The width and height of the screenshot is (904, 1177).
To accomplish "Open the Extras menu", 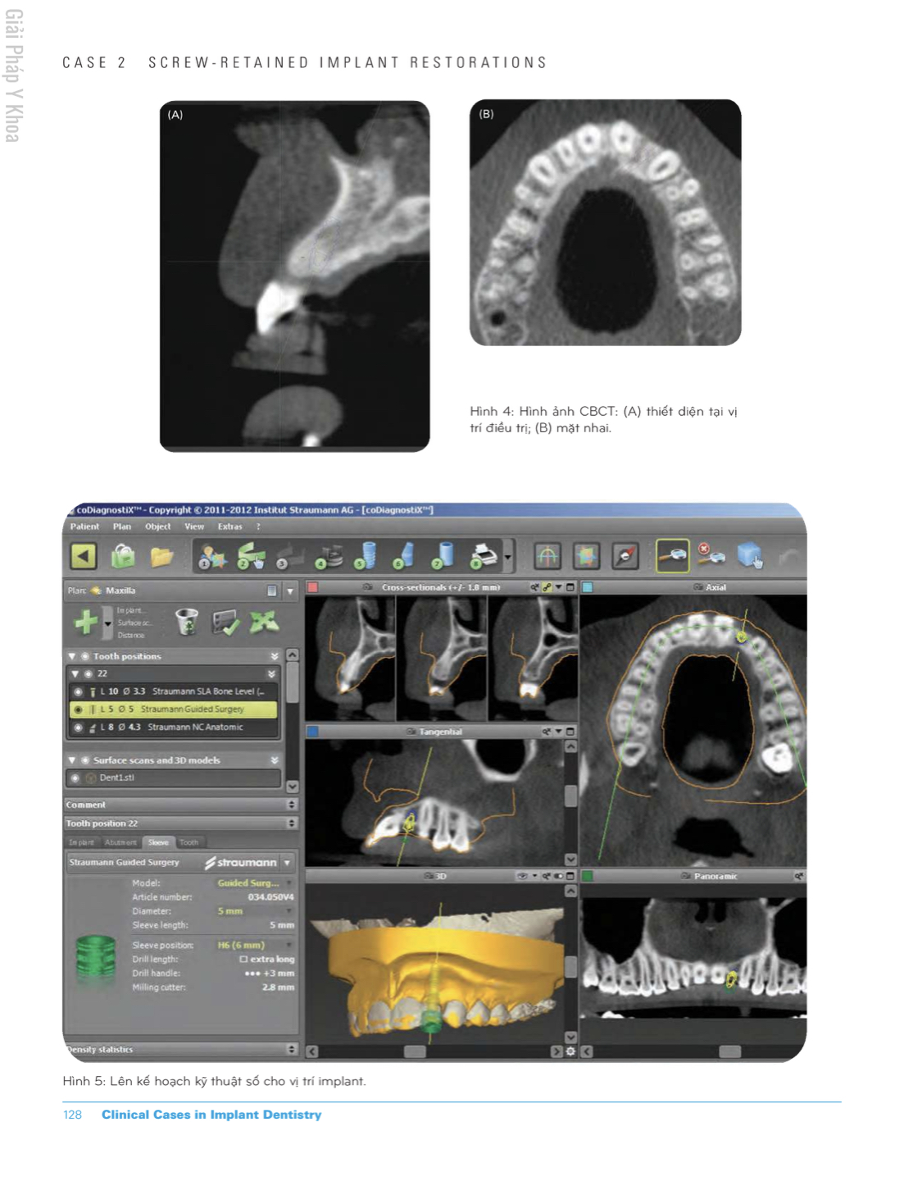I will [x=230, y=527].
